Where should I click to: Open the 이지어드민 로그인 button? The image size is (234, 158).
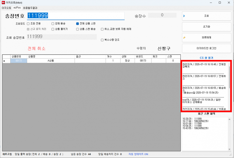(x=207, y=48)
